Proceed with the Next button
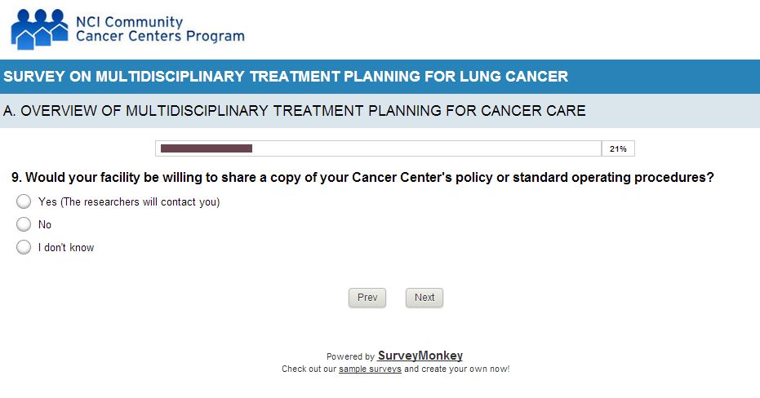 pos(424,298)
